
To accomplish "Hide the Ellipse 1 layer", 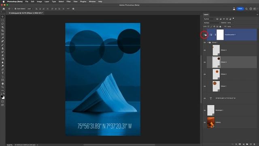I will coord(205,86).
